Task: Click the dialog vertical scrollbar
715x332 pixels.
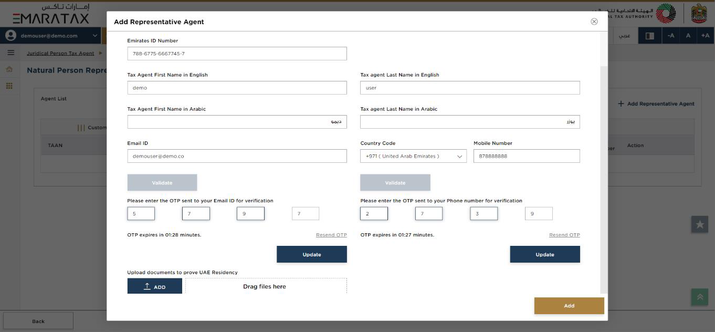Action: pyautogui.click(x=604, y=179)
